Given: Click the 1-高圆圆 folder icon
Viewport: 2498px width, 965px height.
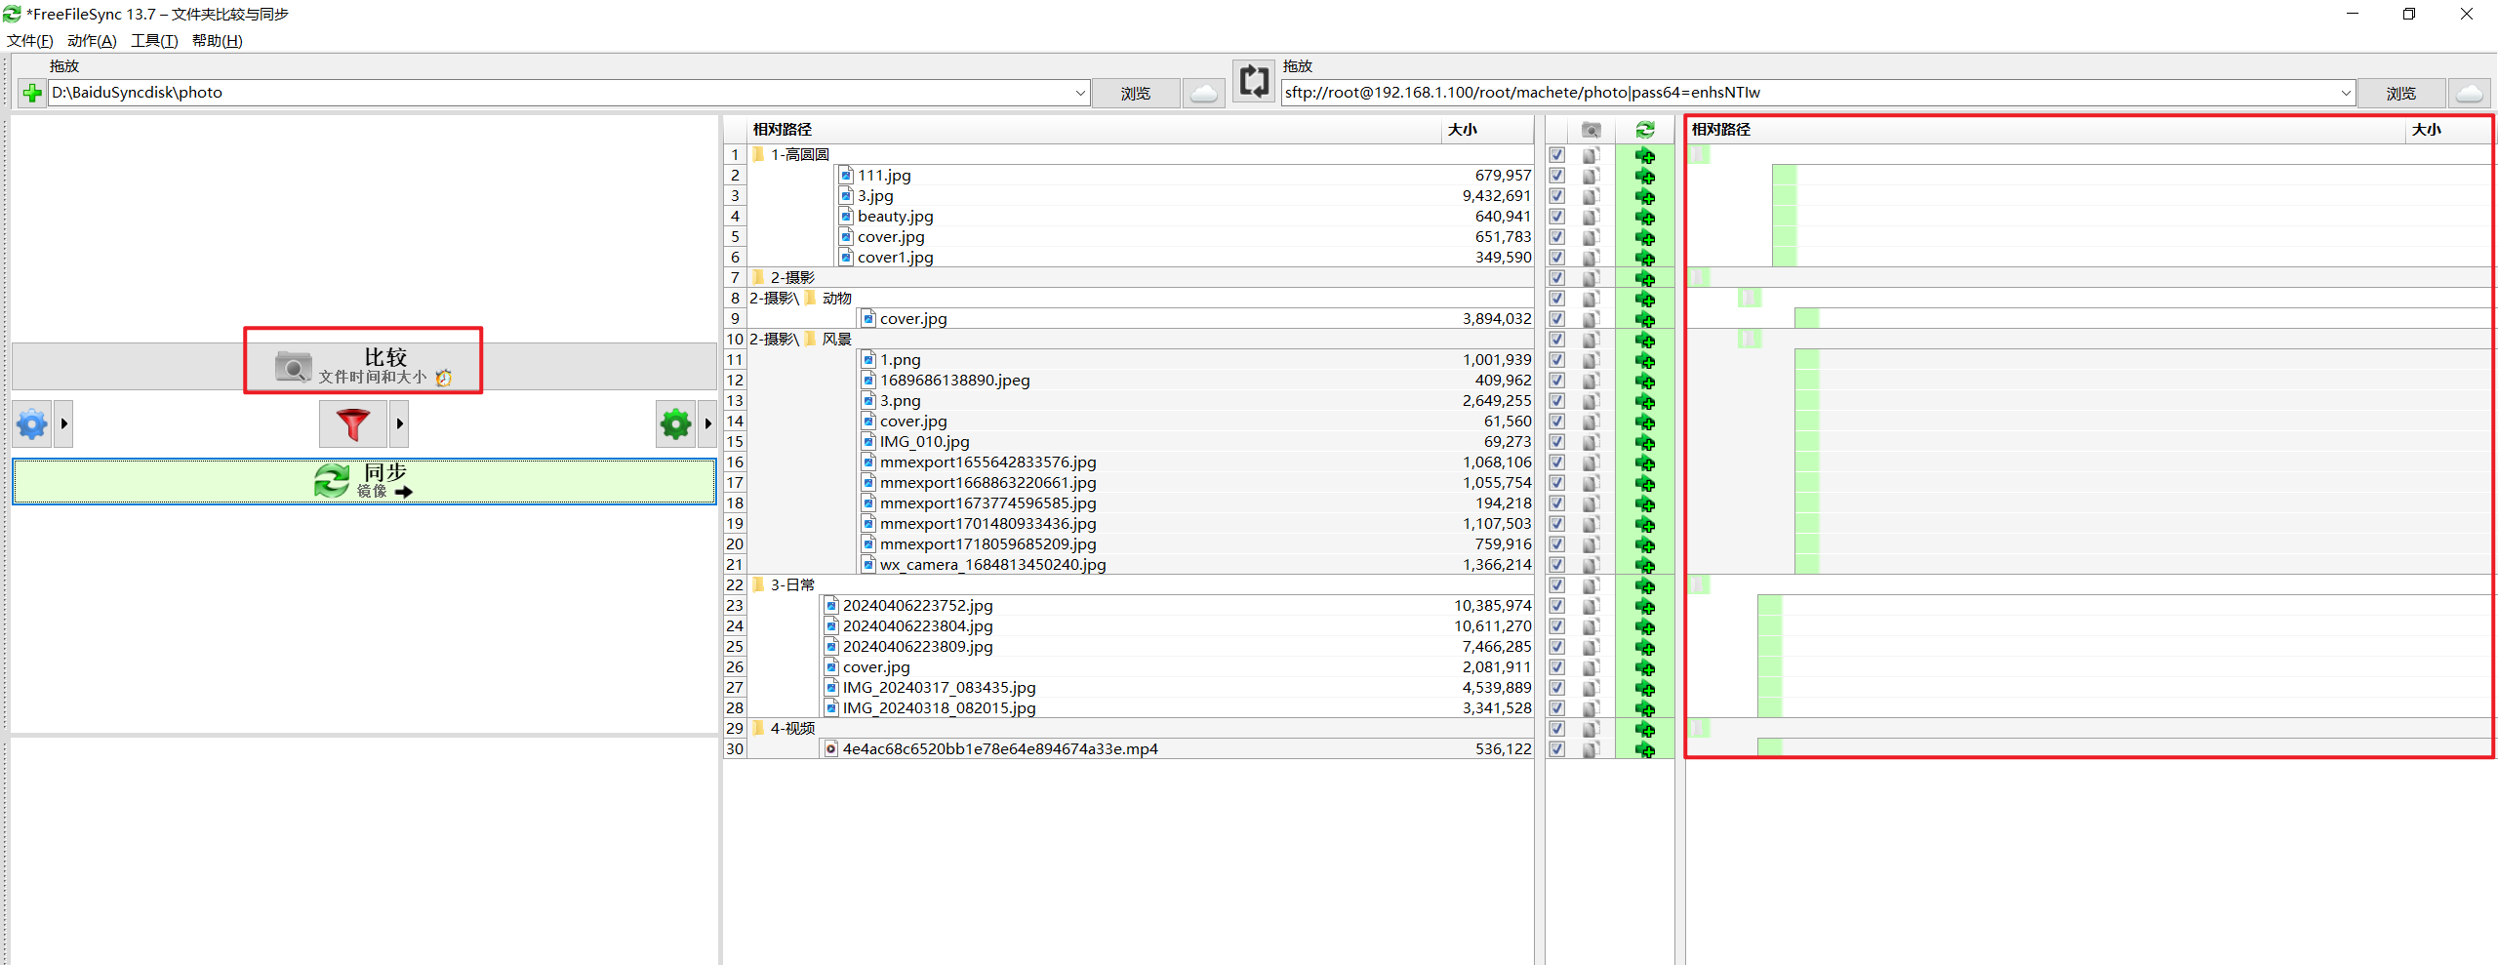Looking at the screenshot, I should point(758,154).
